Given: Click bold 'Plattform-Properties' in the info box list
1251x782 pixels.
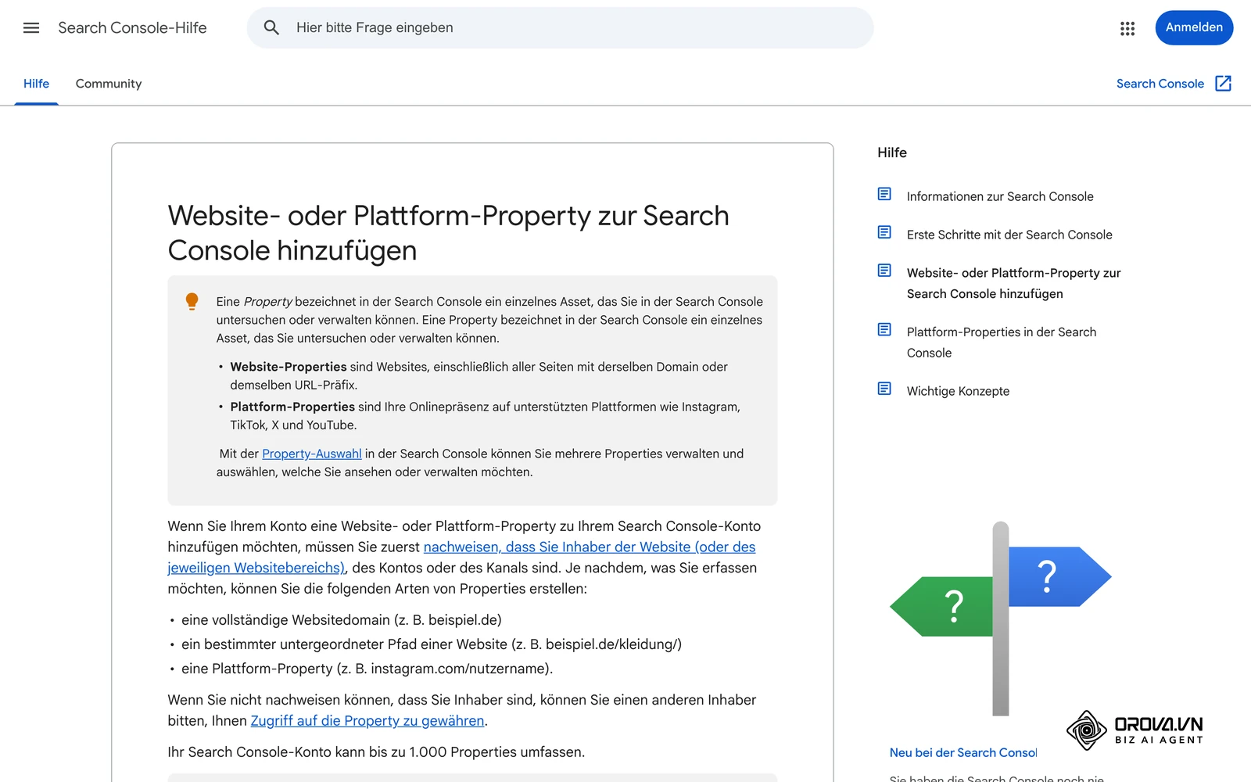Looking at the screenshot, I should (x=292, y=407).
